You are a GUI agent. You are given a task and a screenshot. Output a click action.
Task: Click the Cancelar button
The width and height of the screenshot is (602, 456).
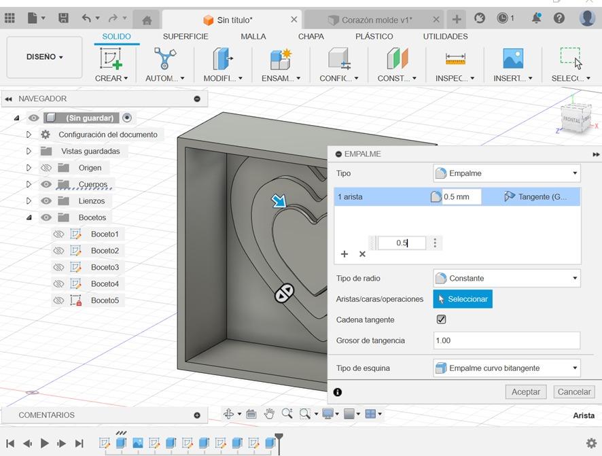[x=573, y=391]
